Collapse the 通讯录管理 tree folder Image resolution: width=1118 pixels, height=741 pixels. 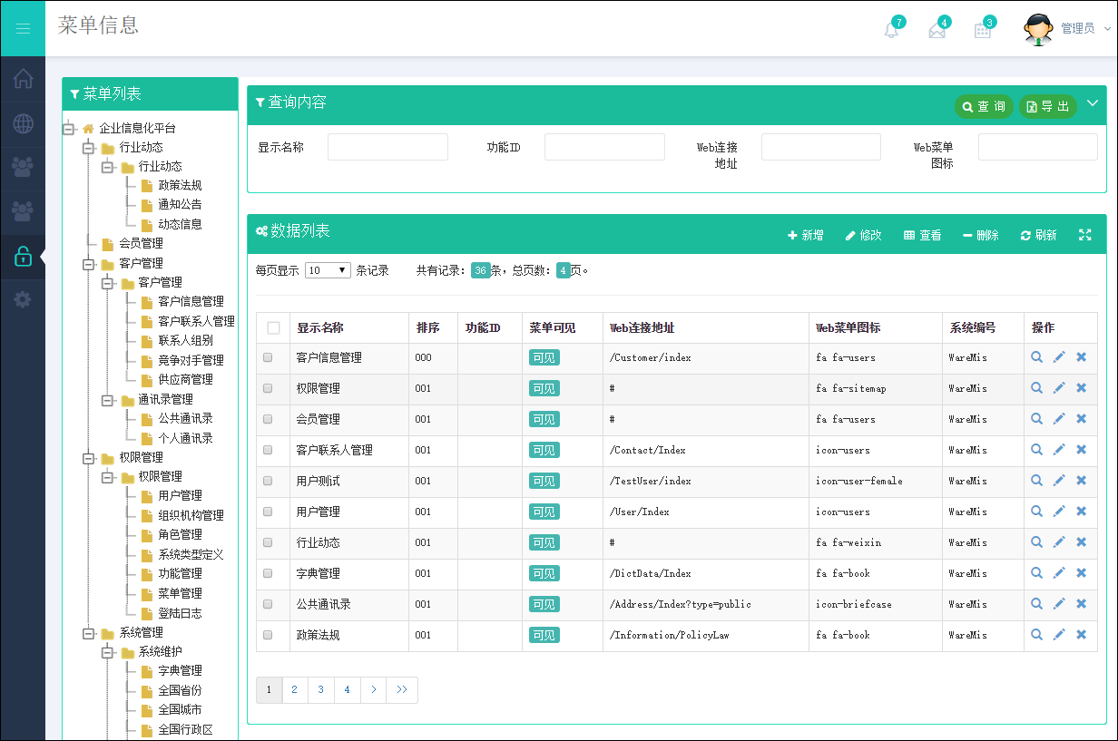[107, 400]
